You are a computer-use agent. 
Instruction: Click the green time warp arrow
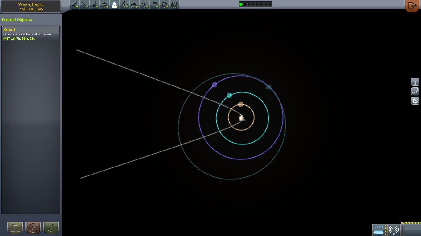pyautogui.click(x=241, y=4)
